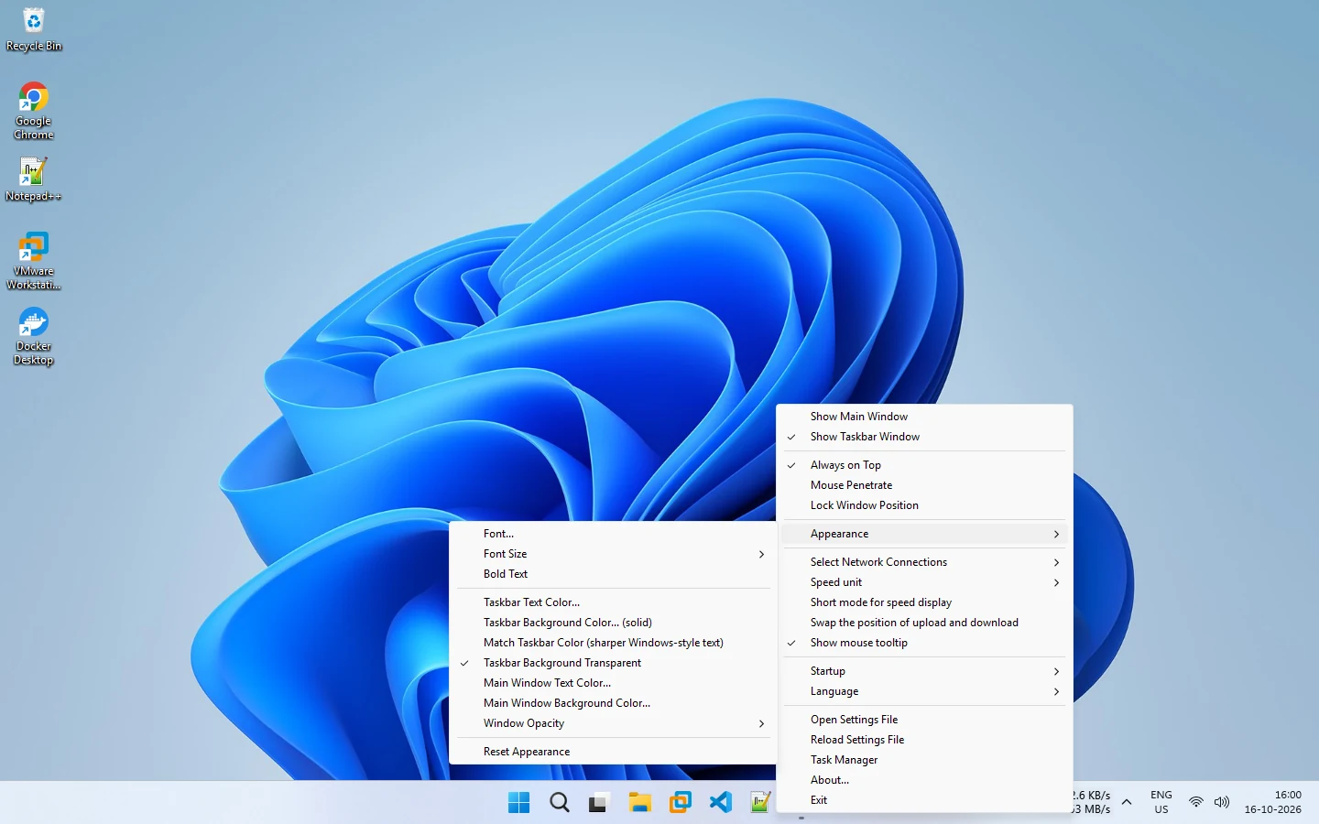
Task: Select the VMware Workstation desktop shortcut
Action: [x=34, y=261]
